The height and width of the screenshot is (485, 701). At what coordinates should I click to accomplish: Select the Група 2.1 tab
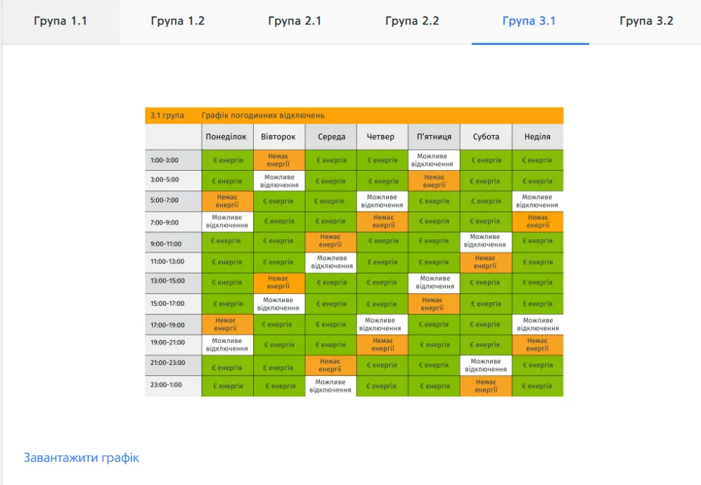point(295,21)
